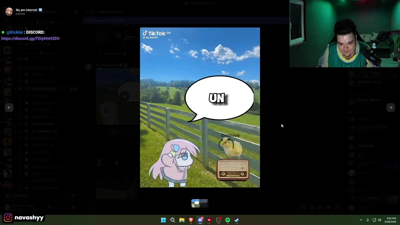The image size is (400, 225).
Task: Click the @Kicklet username in chat overlay
Action: (x=15, y=32)
